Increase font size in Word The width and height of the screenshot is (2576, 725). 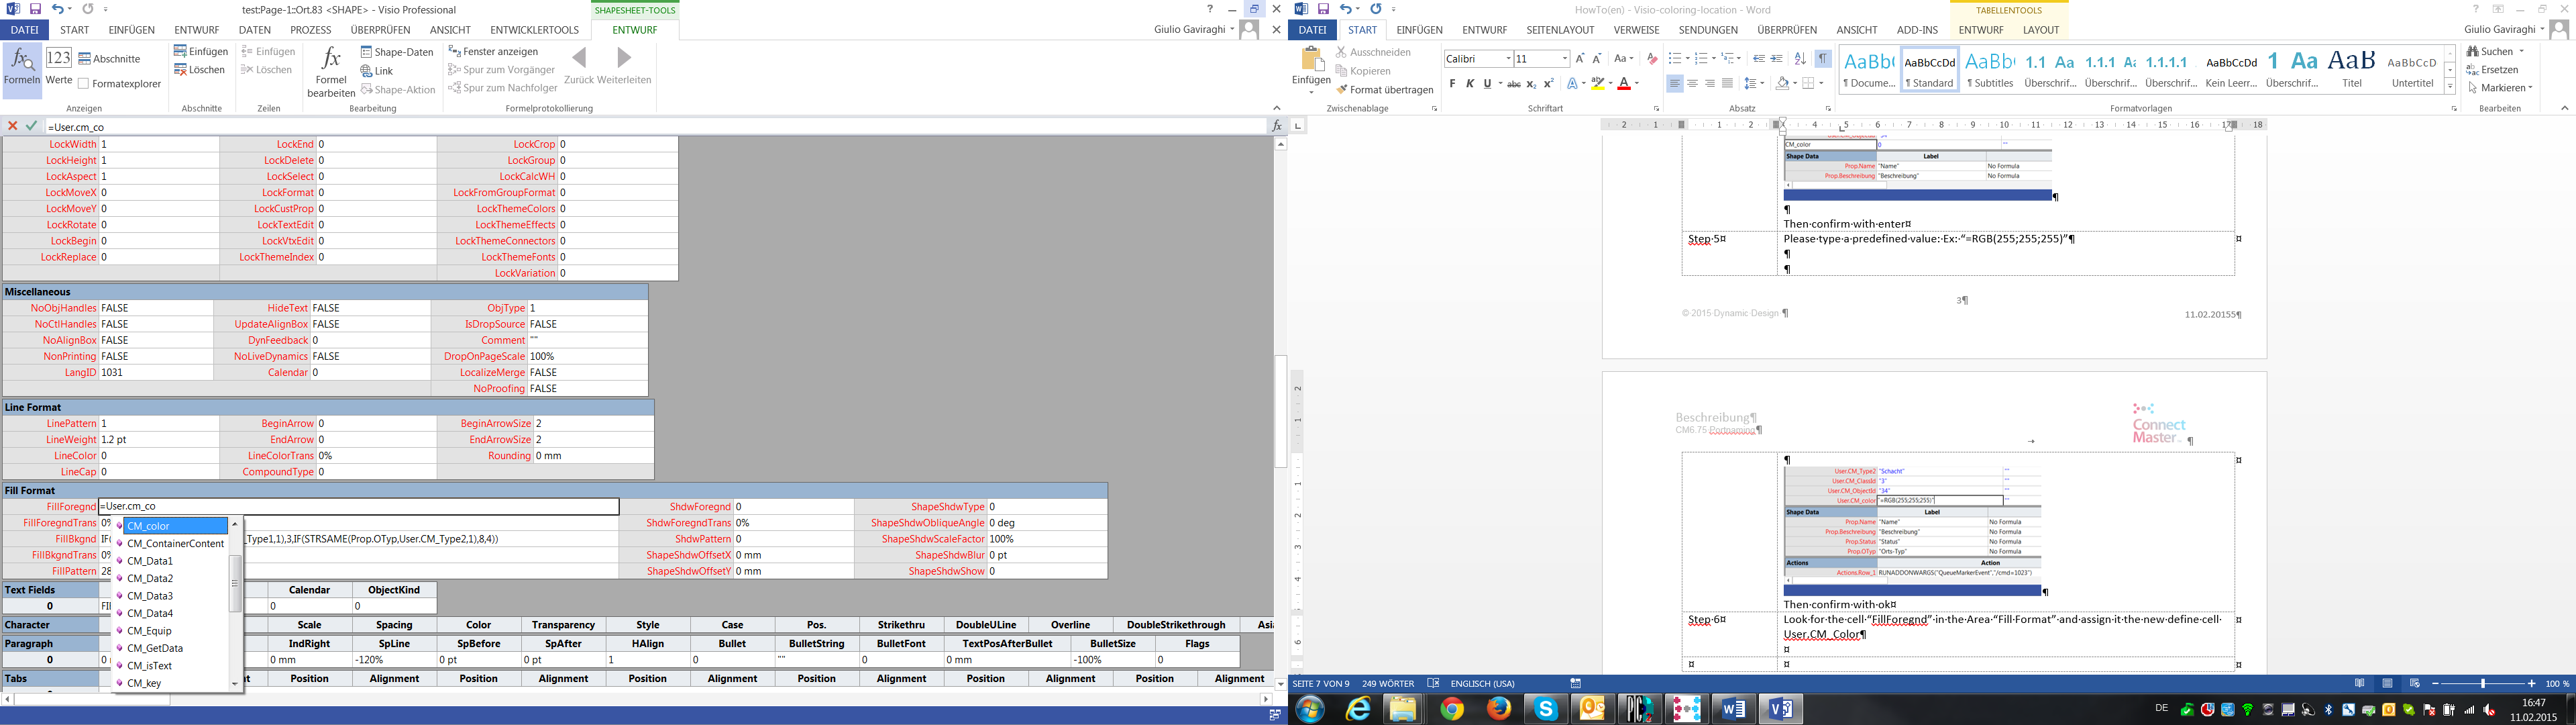[x=1580, y=59]
